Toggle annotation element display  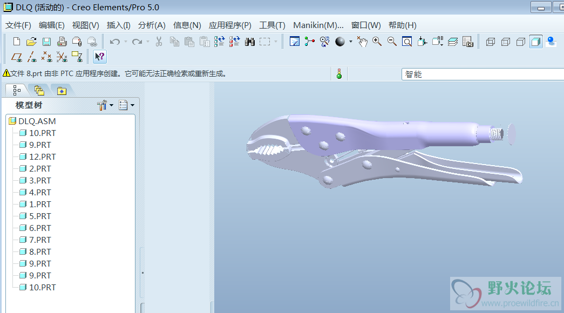77,57
